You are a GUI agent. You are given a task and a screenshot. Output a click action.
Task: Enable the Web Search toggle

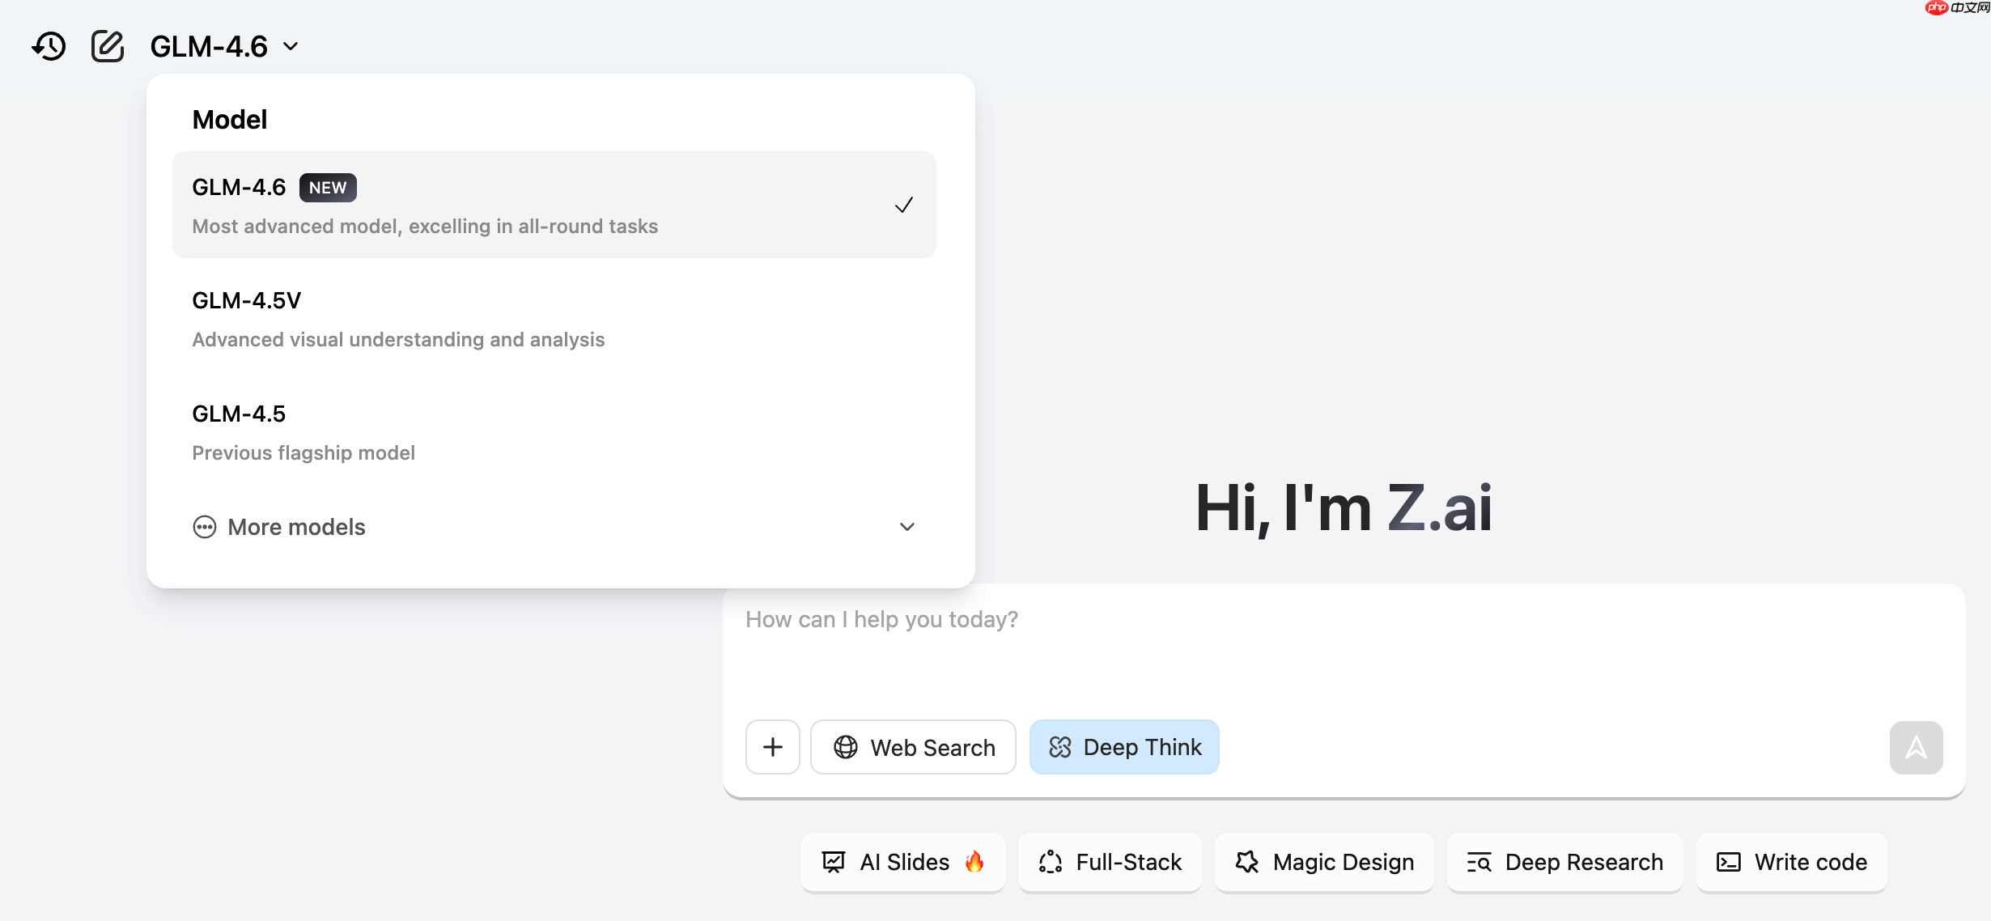point(913,747)
